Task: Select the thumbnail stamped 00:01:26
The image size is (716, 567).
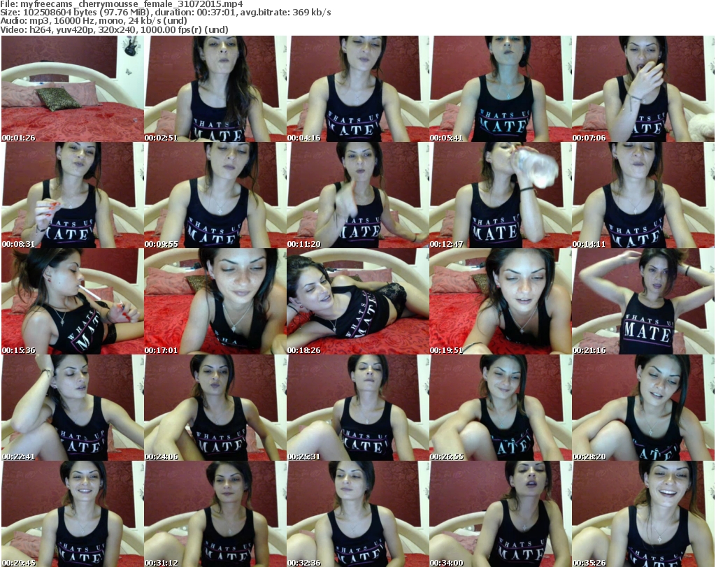Action: (x=73, y=89)
